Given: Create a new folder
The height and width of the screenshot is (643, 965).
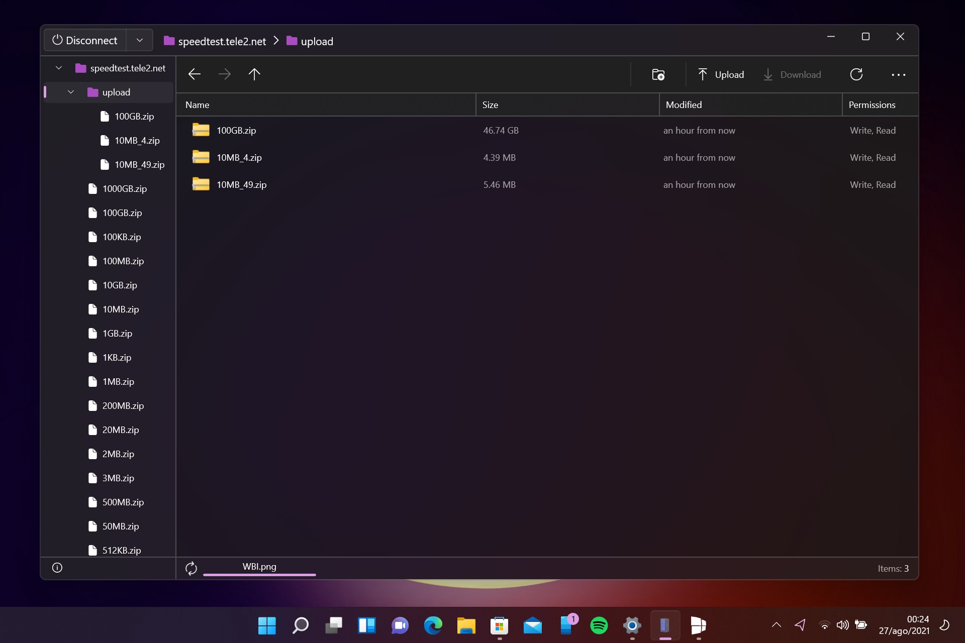Looking at the screenshot, I should 658,74.
